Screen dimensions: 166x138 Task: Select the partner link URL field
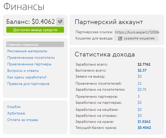(x=137, y=32)
